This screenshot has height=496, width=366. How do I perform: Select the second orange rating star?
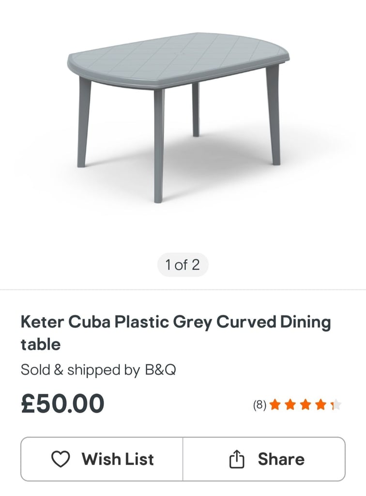tap(290, 404)
